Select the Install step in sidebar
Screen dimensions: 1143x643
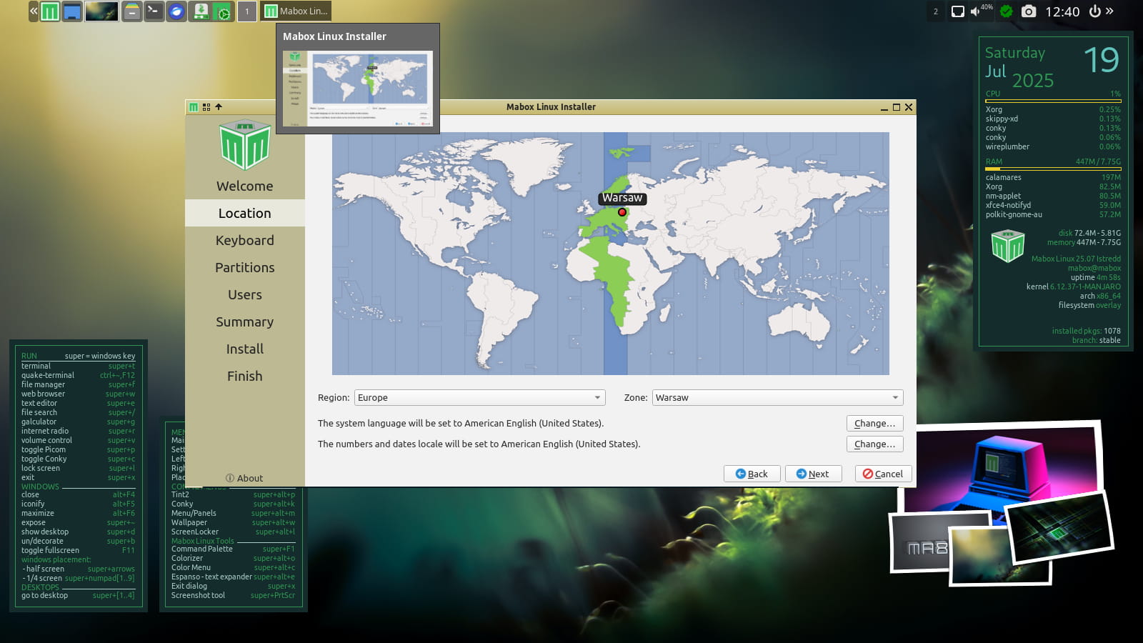pos(245,349)
